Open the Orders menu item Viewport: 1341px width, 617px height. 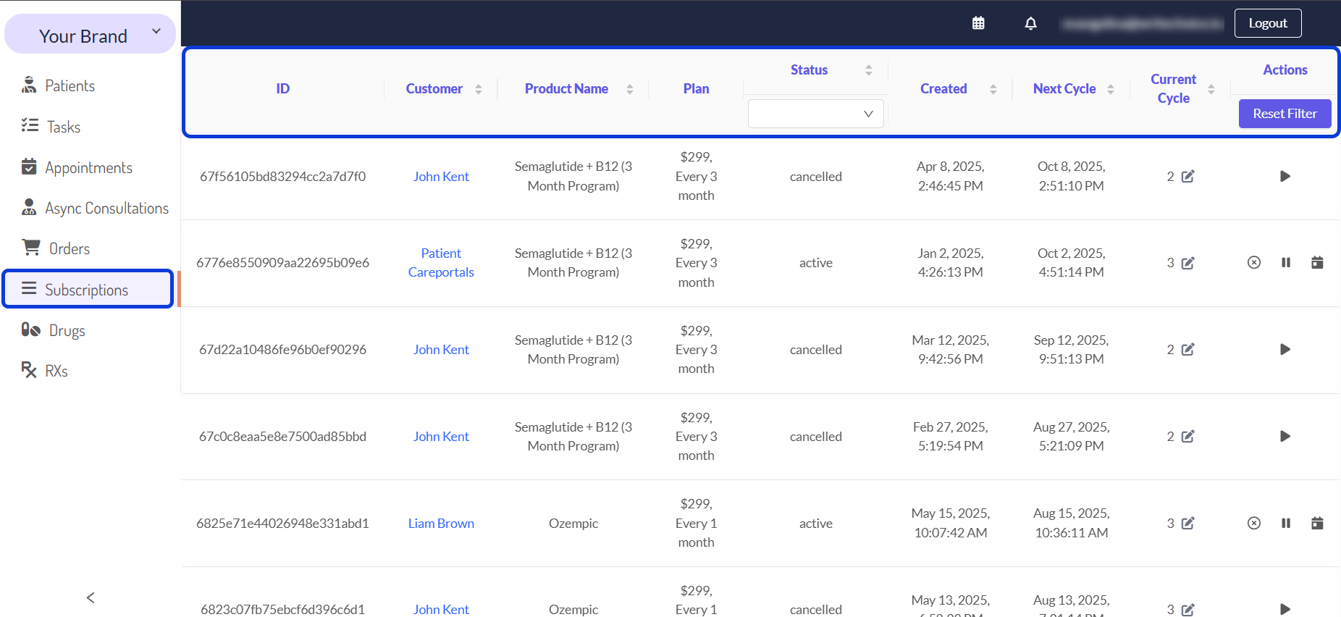point(70,248)
